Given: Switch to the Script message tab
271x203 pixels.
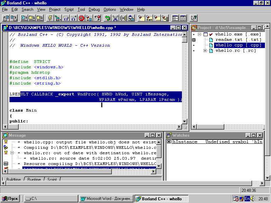Looking at the screenshot, I should (52, 179).
